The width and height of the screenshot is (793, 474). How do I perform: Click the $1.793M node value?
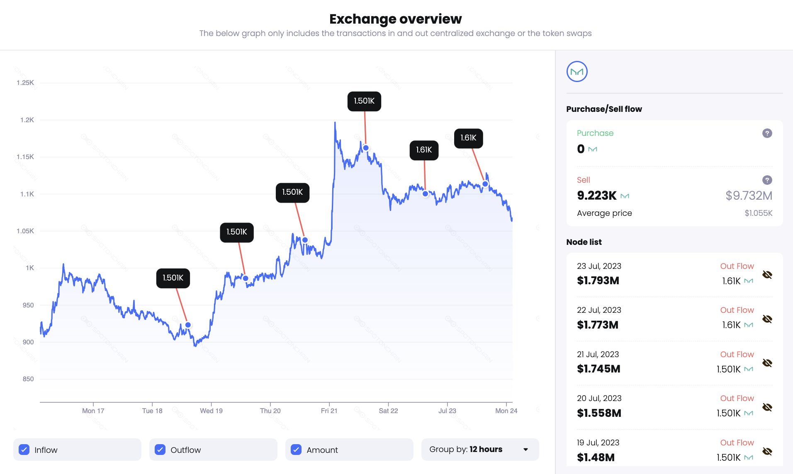pos(598,281)
